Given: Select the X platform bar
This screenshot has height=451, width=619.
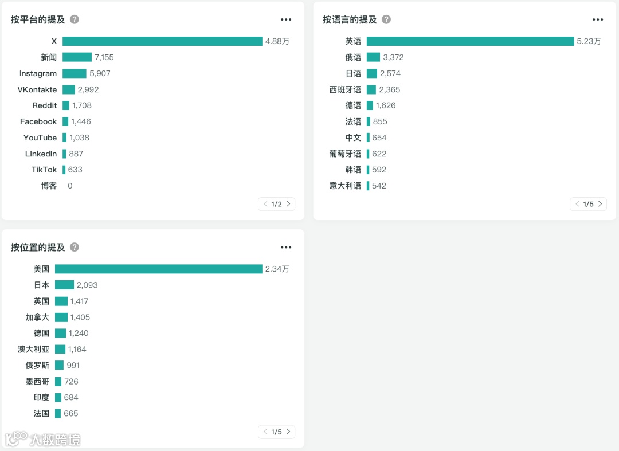Looking at the screenshot, I should point(162,41).
